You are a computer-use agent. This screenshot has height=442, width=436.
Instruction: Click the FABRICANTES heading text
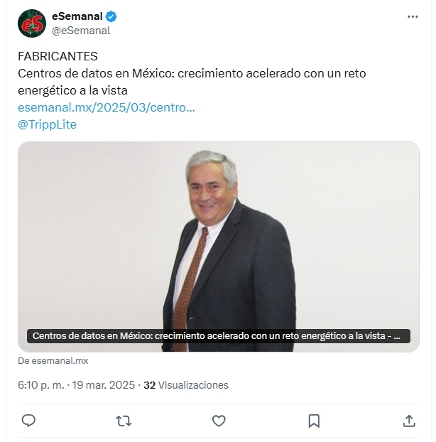point(58,56)
